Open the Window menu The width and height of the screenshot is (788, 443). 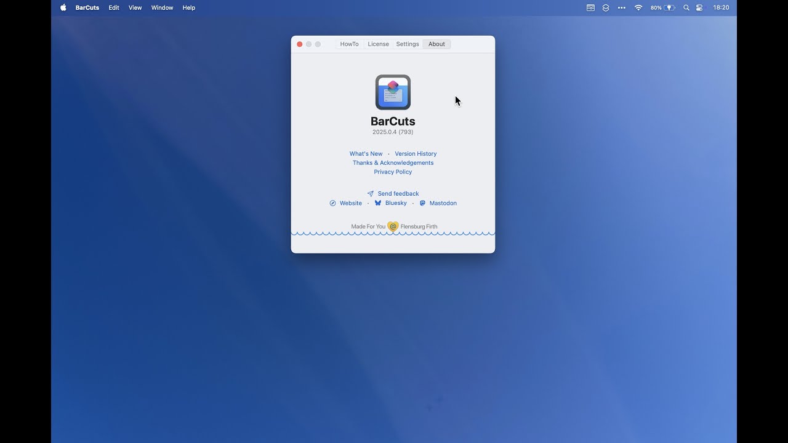[162, 8]
